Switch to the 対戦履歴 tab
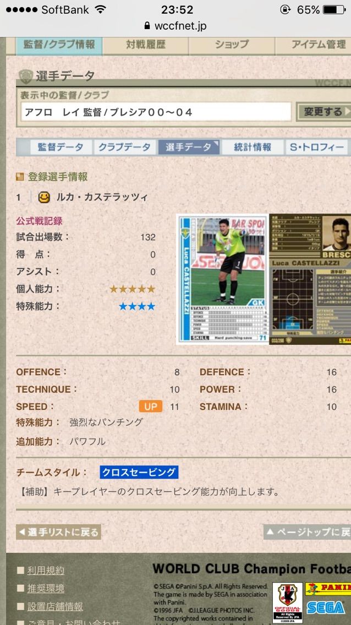The height and width of the screenshot is (625, 351). pyautogui.click(x=145, y=45)
